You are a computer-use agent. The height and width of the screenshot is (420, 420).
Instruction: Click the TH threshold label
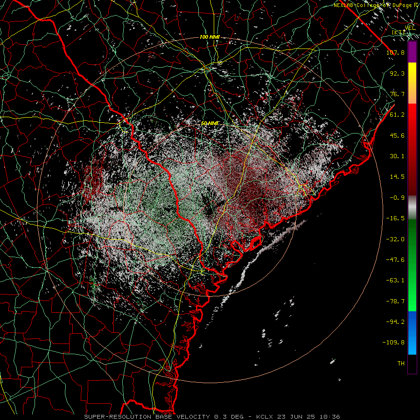coord(401,364)
